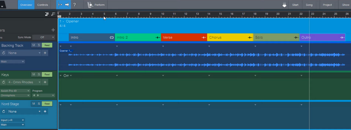The image size is (351, 130).
Task: Click the grid pattern icon above the player list
Action: coord(47,14)
